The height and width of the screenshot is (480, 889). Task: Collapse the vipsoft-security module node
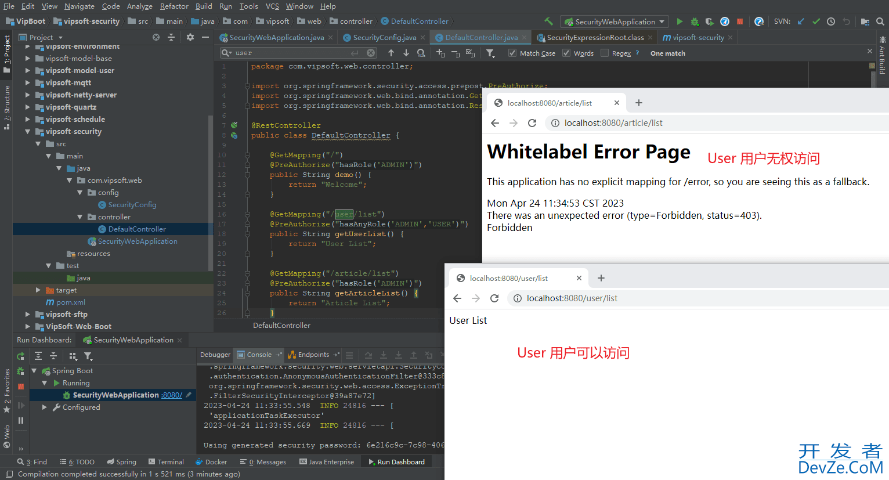point(27,132)
